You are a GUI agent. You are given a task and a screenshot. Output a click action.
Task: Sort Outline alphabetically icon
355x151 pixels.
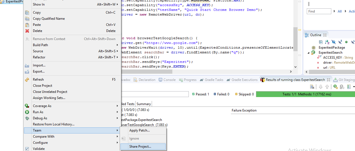(x=327, y=42)
